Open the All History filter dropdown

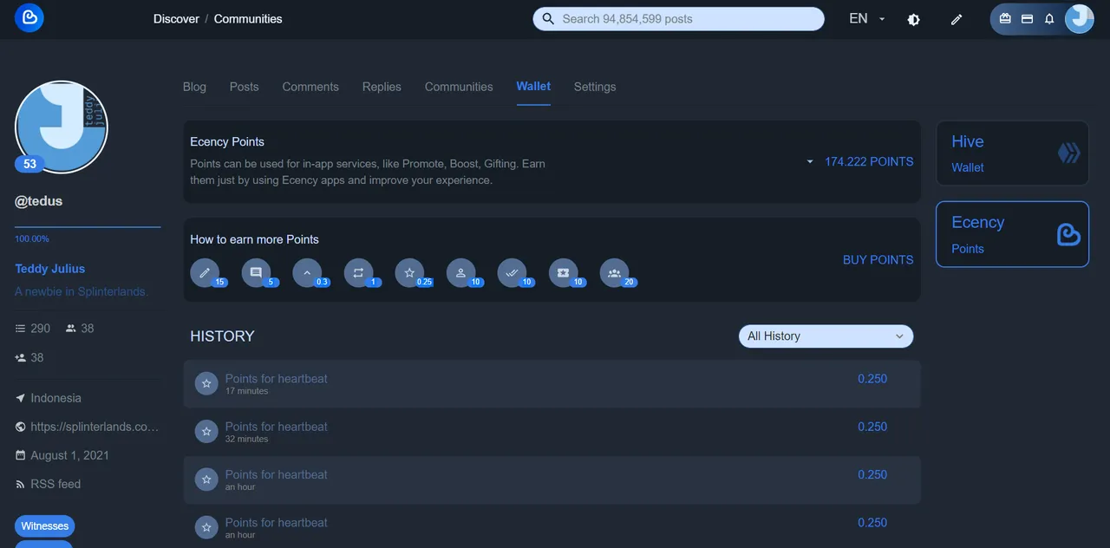826,336
